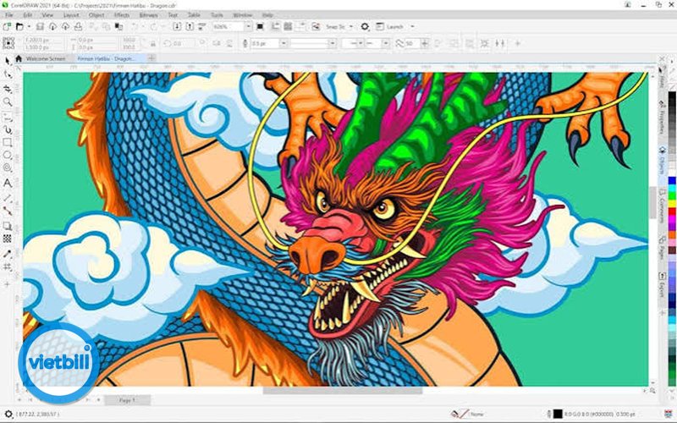Select the Text tool

(x=8, y=183)
